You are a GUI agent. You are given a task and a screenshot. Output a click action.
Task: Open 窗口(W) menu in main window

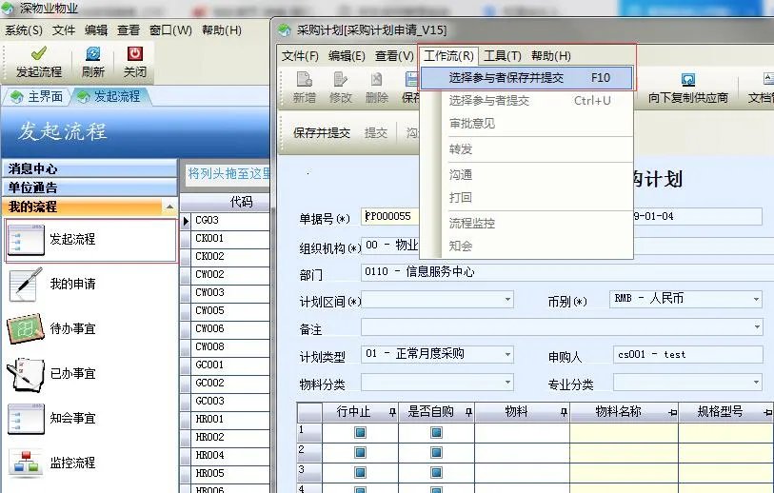coord(170,30)
